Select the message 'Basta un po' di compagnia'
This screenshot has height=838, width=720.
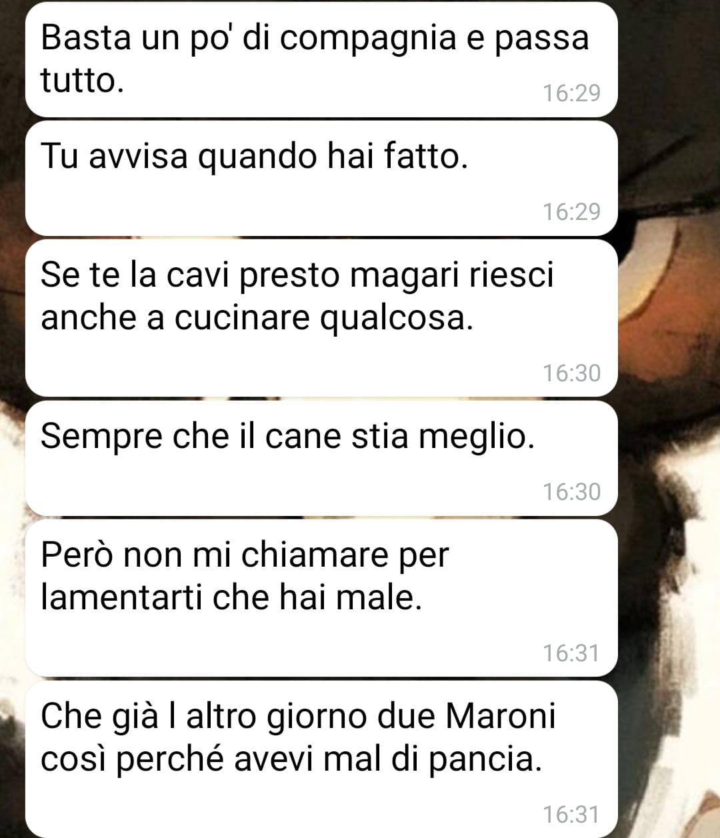pos(321,59)
